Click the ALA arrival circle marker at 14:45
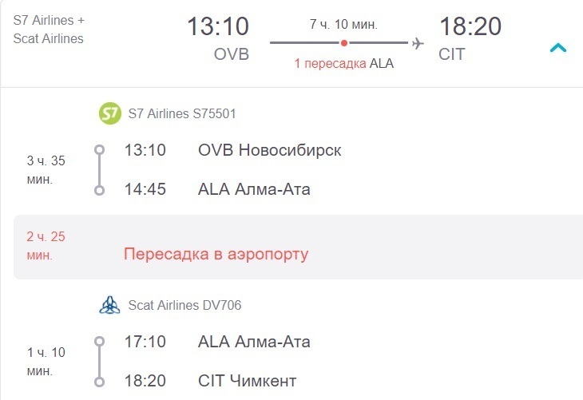Viewport: 583px width, 400px height. click(x=99, y=190)
